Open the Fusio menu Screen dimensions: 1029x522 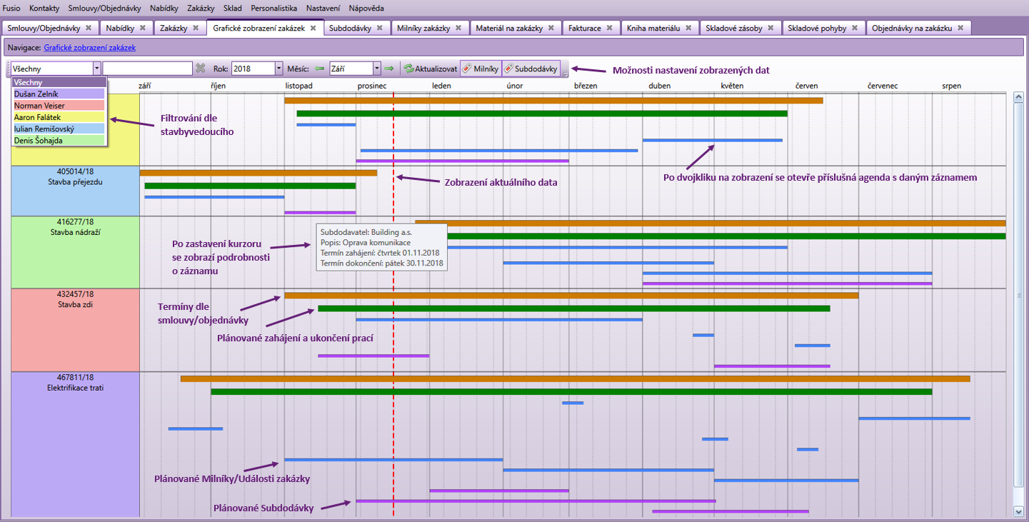click(x=11, y=8)
